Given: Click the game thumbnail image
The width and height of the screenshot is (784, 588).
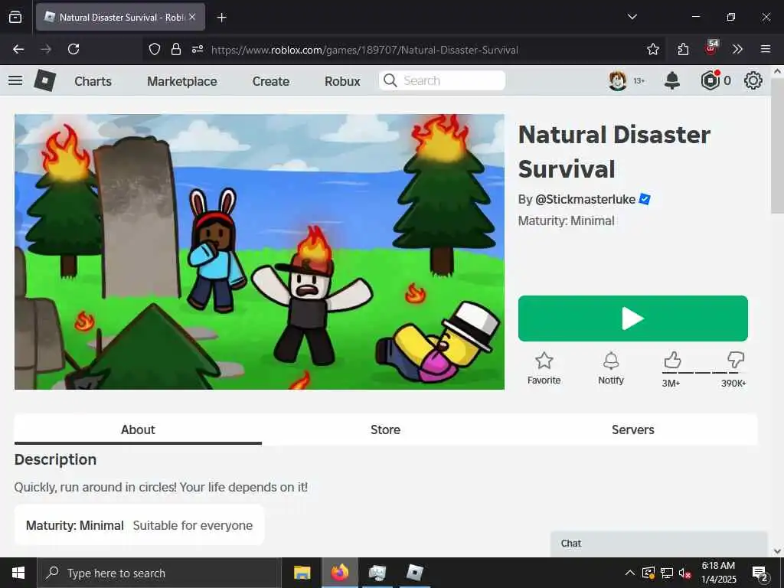Looking at the screenshot, I should [259, 252].
